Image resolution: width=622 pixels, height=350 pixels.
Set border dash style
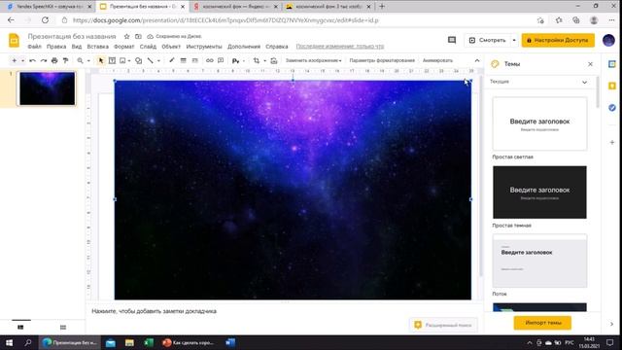(x=194, y=60)
